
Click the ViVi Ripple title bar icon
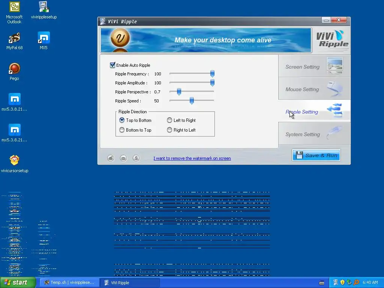(103, 21)
